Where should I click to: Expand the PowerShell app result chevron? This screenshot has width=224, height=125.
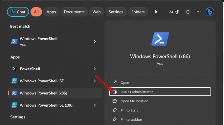click(95, 69)
